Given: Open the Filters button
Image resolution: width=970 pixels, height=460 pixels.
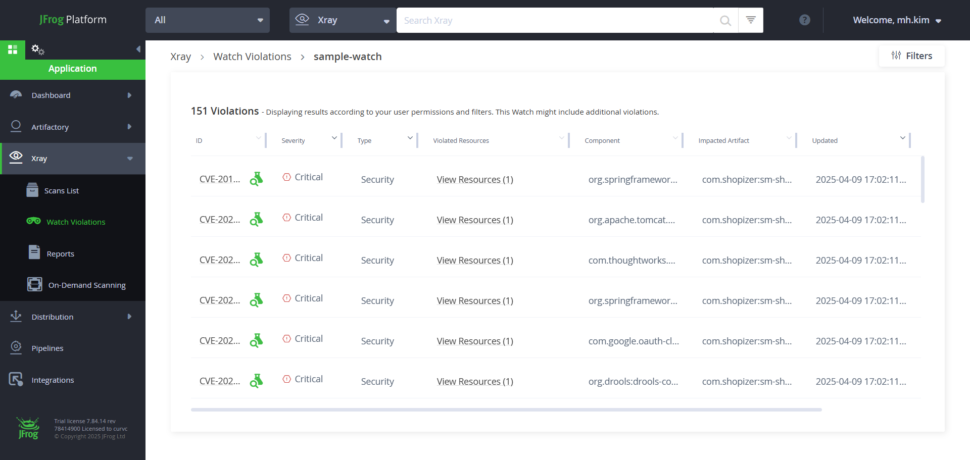Looking at the screenshot, I should [x=911, y=56].
